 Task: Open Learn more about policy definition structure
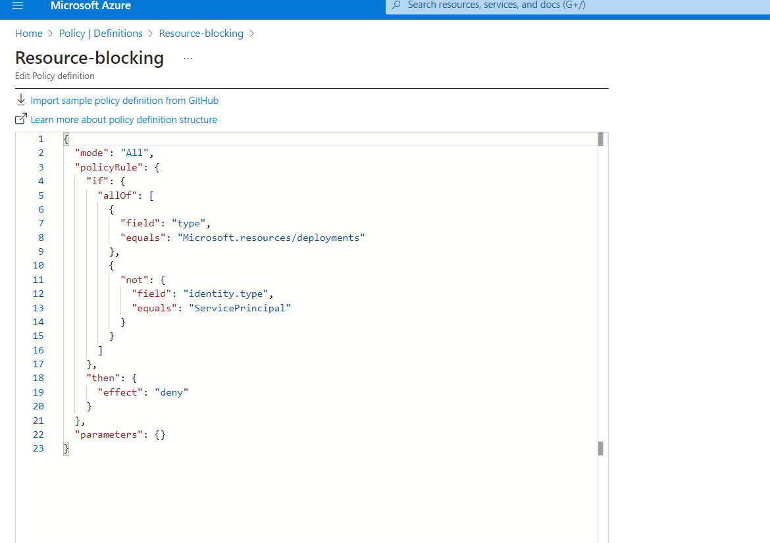coord(124,120)
